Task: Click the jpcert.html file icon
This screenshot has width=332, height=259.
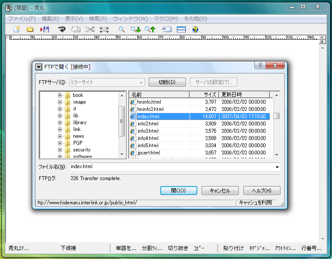Action: tap(133, 153)
